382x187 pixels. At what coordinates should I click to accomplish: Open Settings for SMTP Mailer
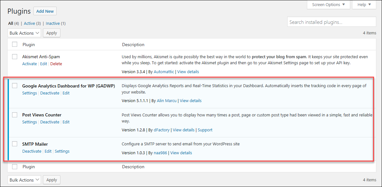click(x=62, y=151)
